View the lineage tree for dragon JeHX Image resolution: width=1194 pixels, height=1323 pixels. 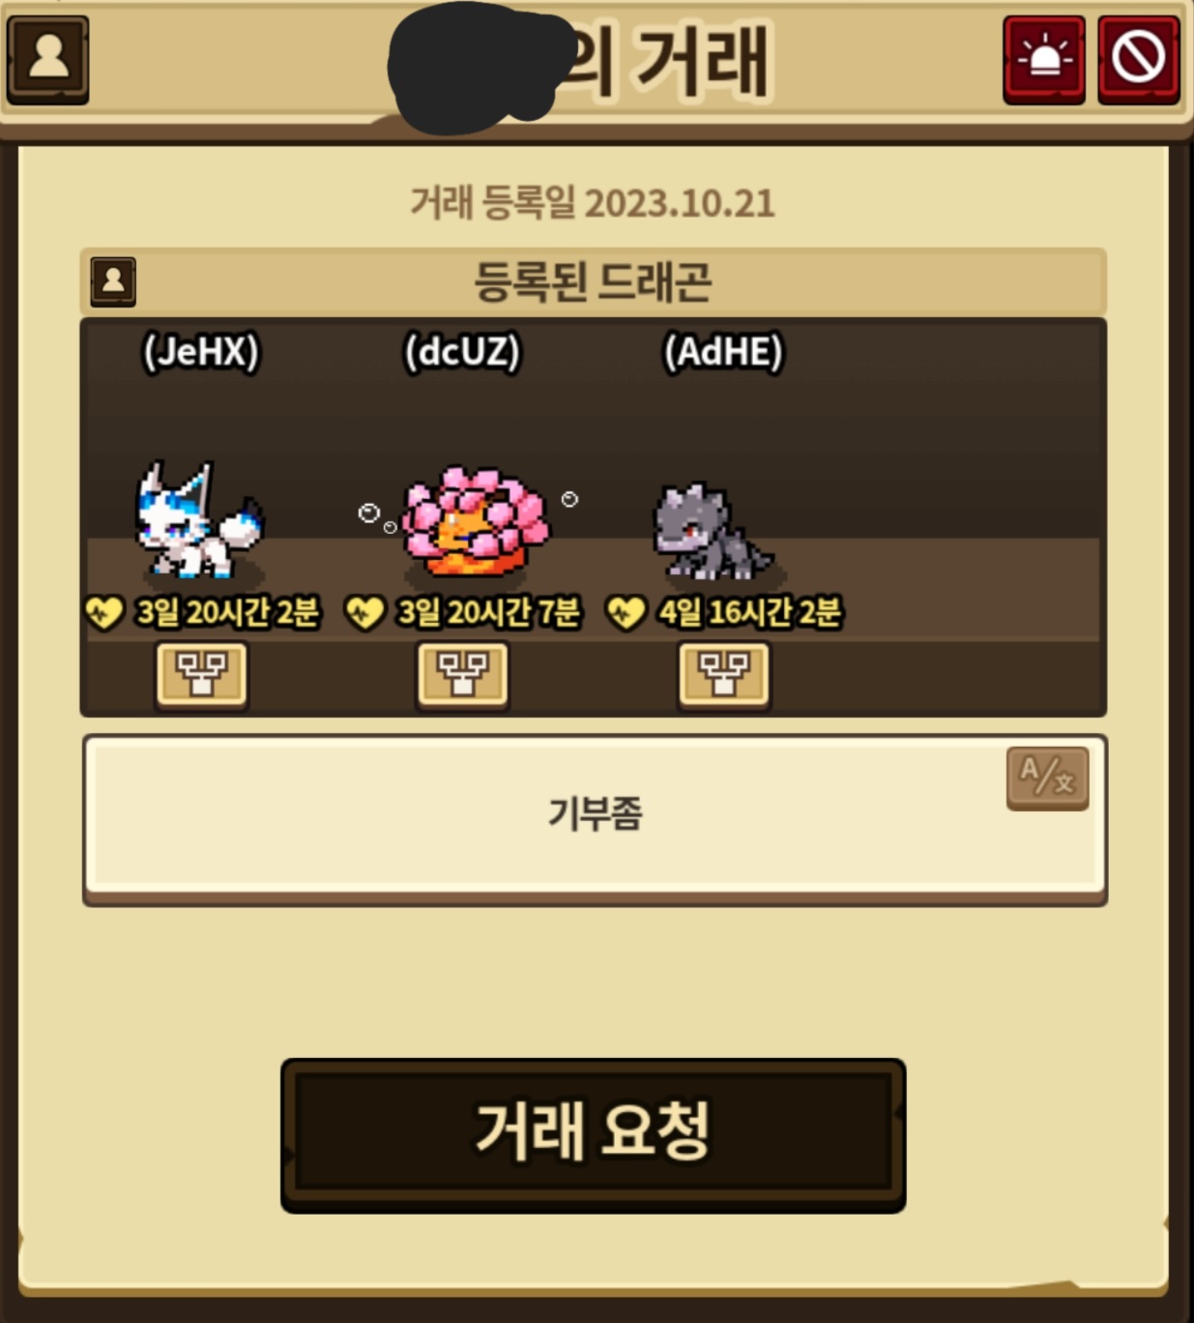pyautogui.click(x=201, y=675)
